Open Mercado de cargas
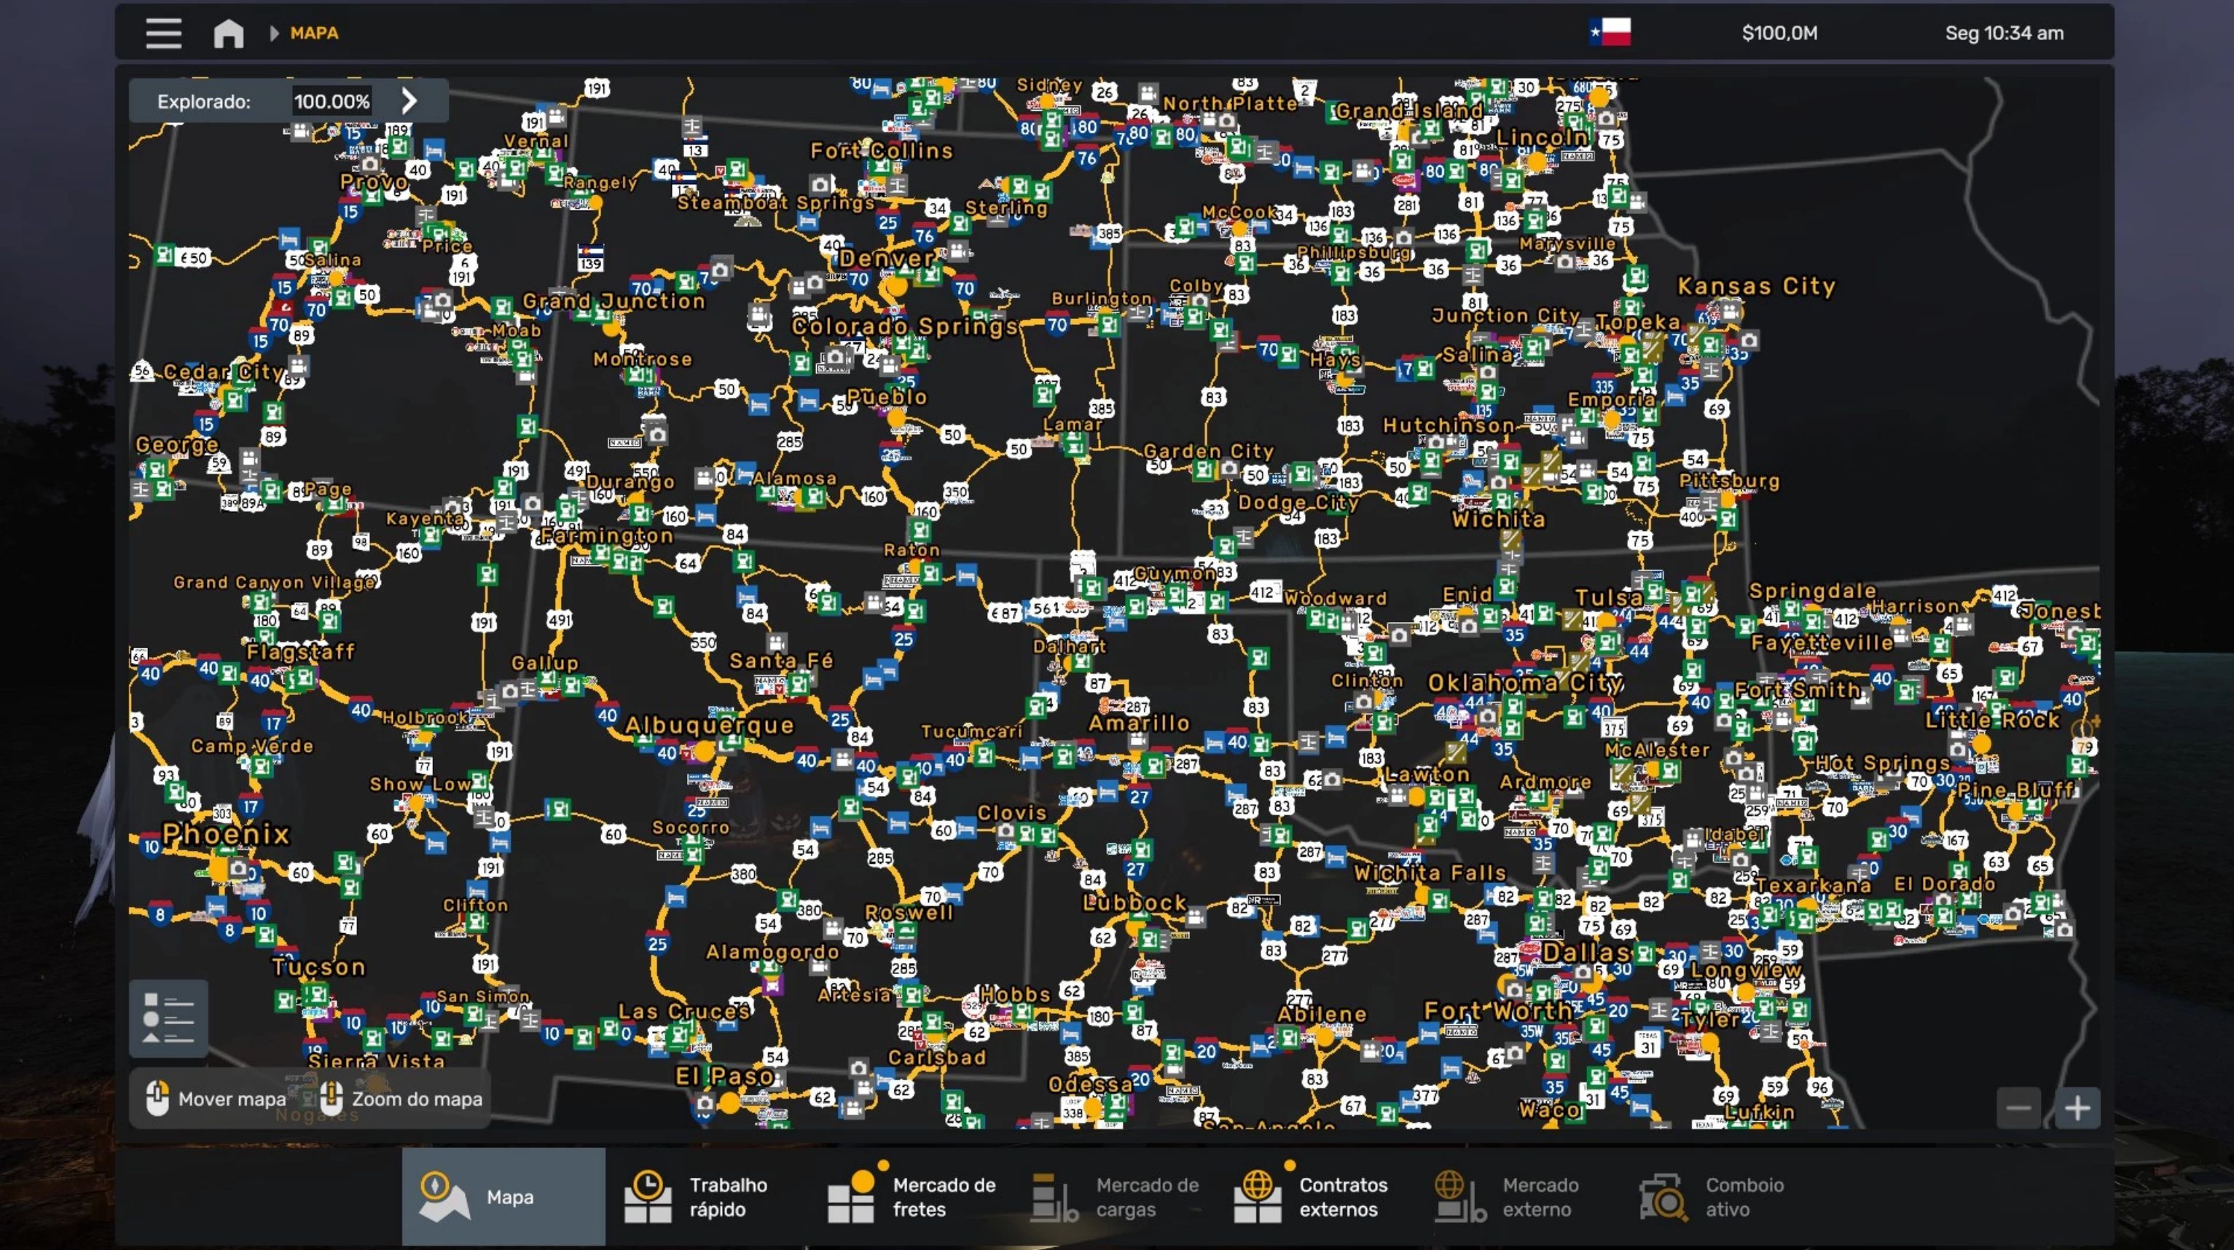The height and width of the screenshot is (1250, 2234). (x=1117, y=1196)
